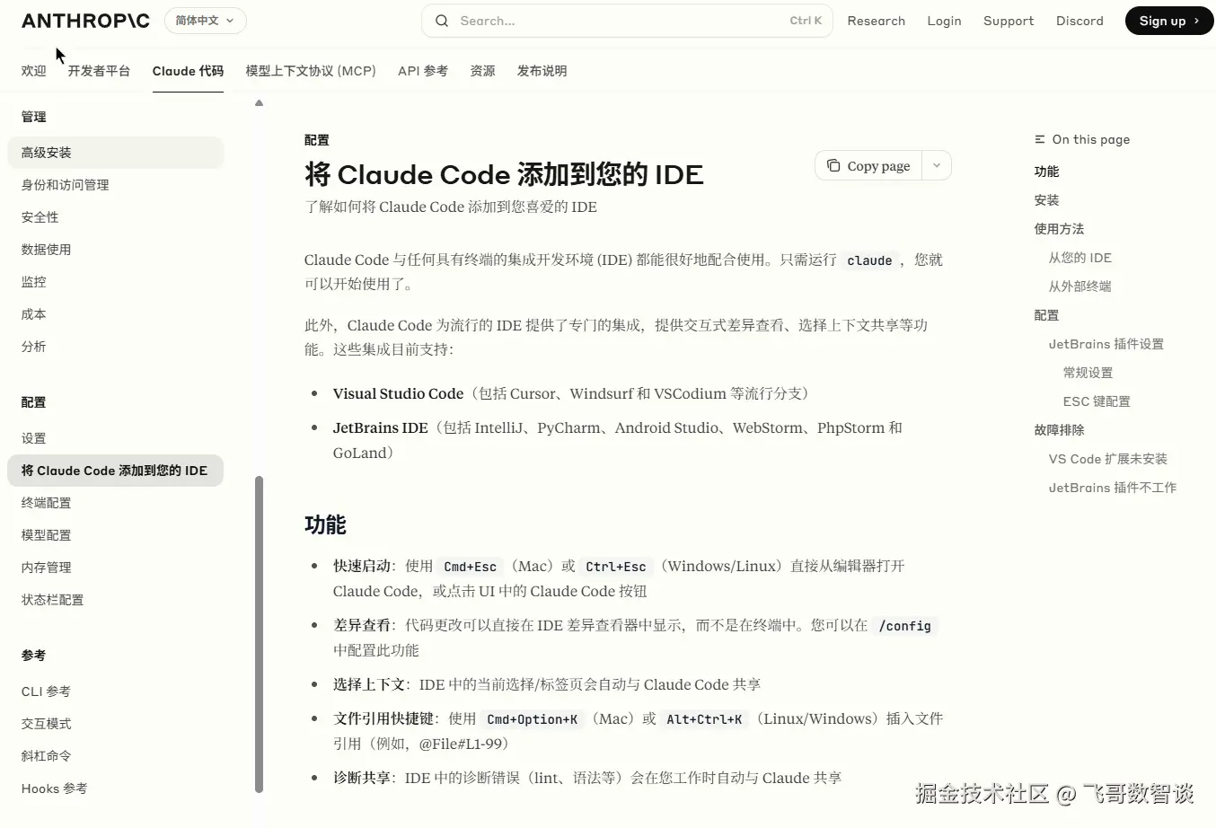The image size is (1216, 828).
Task: Click the 功能 section heading
Action: tap(325, 524)
